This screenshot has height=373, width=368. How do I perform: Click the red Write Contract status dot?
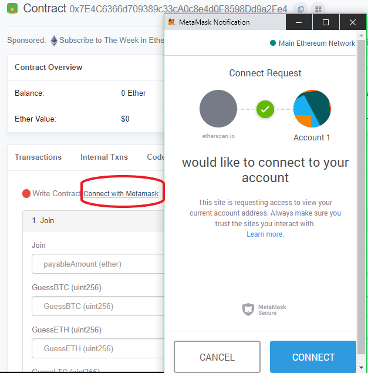26,193
